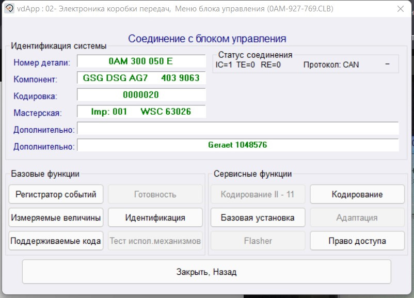Screen dimensions: 414x298
Task: Click the IC=1 TE=0 RE=0 status text
Action: [248, 65]
